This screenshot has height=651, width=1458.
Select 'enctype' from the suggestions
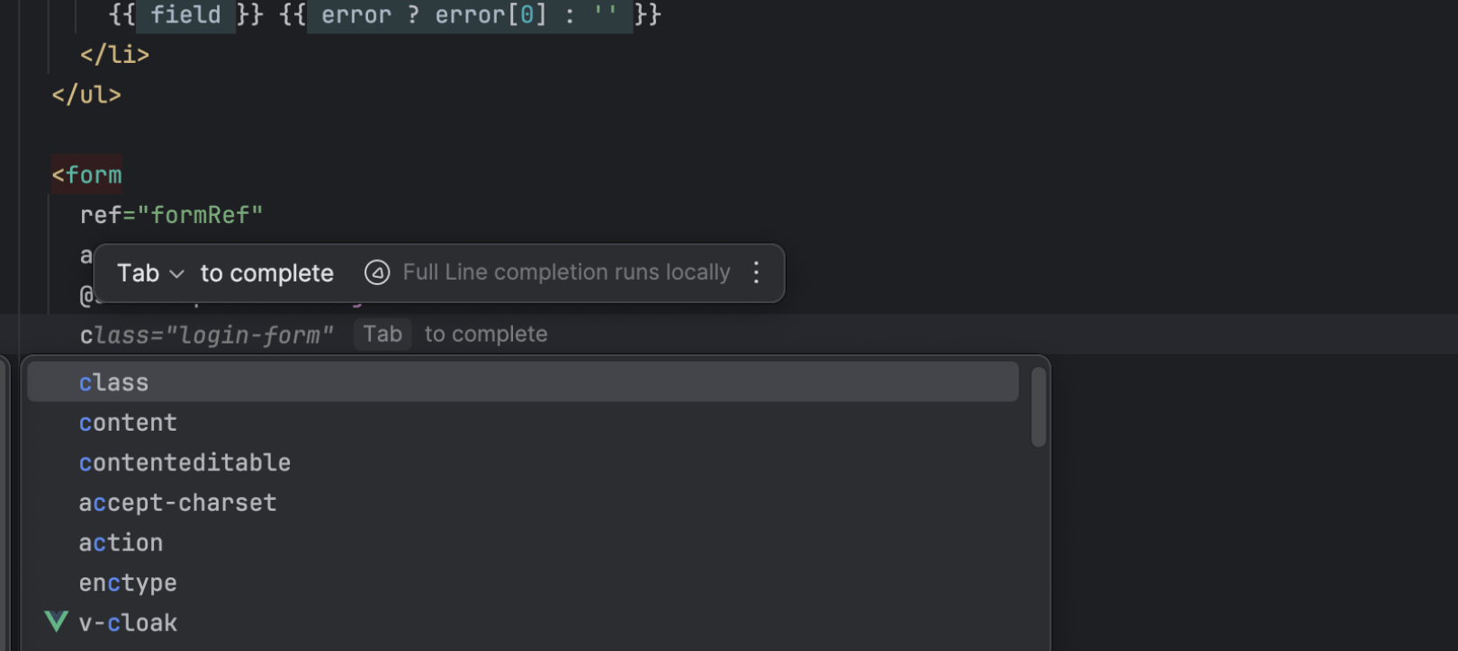(x=128, y=583)
